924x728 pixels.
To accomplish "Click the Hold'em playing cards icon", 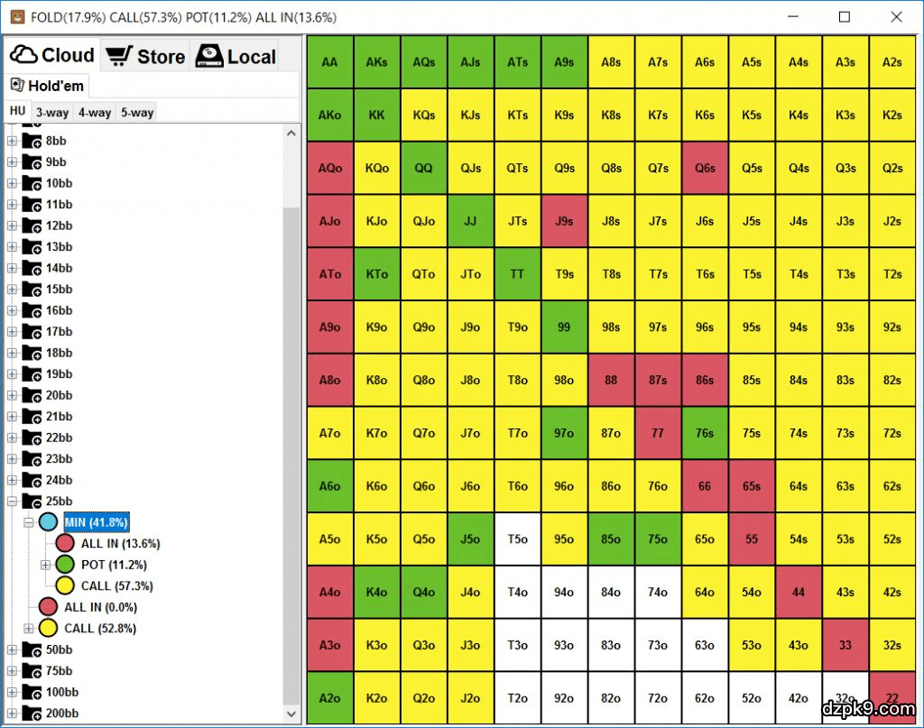I will (17, 86).
